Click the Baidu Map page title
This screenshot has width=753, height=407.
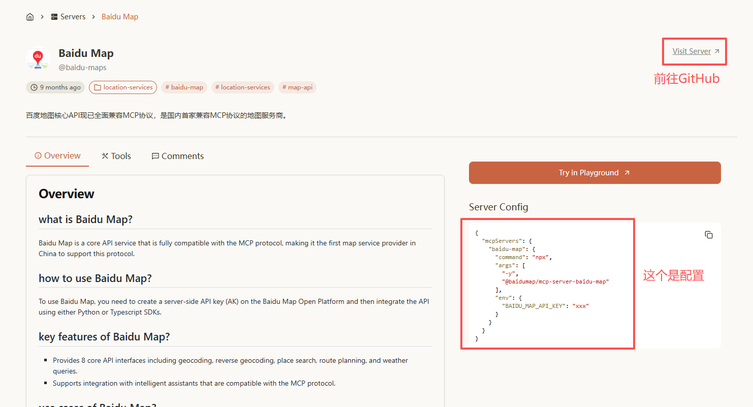(86, 53)
